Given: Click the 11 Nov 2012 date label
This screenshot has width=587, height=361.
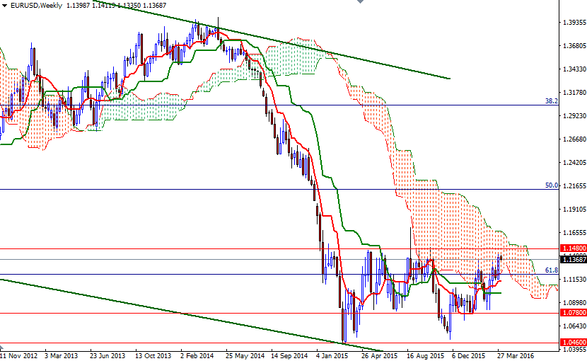Looking at the screenshot, I should pos(18,355).
